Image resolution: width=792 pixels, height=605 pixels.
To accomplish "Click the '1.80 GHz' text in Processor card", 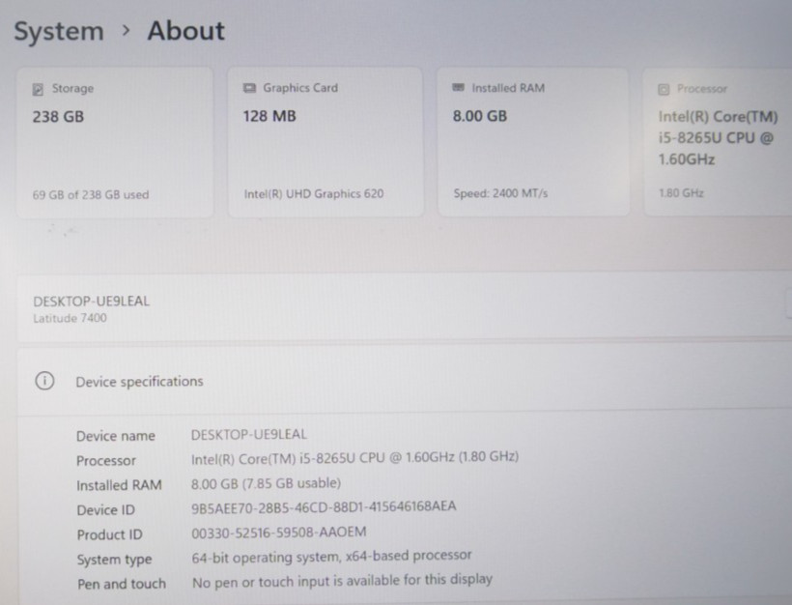I will (681, 192).
